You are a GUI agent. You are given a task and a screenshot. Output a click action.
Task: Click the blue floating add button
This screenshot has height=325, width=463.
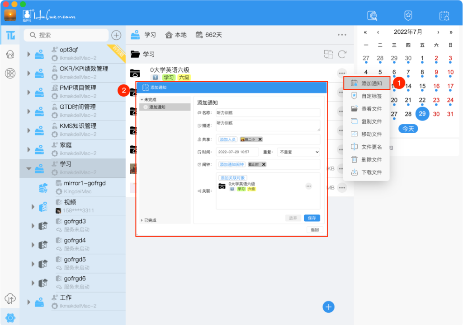click(328, 307)
